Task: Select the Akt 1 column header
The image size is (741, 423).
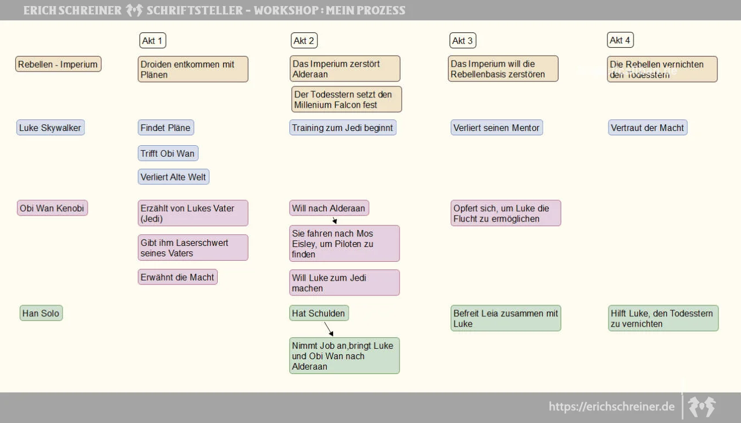Action: [x=153, y=41]
